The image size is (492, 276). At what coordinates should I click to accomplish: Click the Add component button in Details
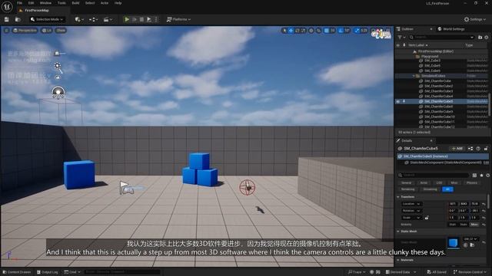[x=457, y=148]
